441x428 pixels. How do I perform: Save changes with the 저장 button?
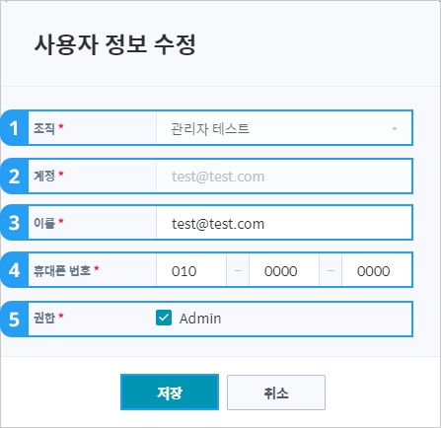coord(170,392)
